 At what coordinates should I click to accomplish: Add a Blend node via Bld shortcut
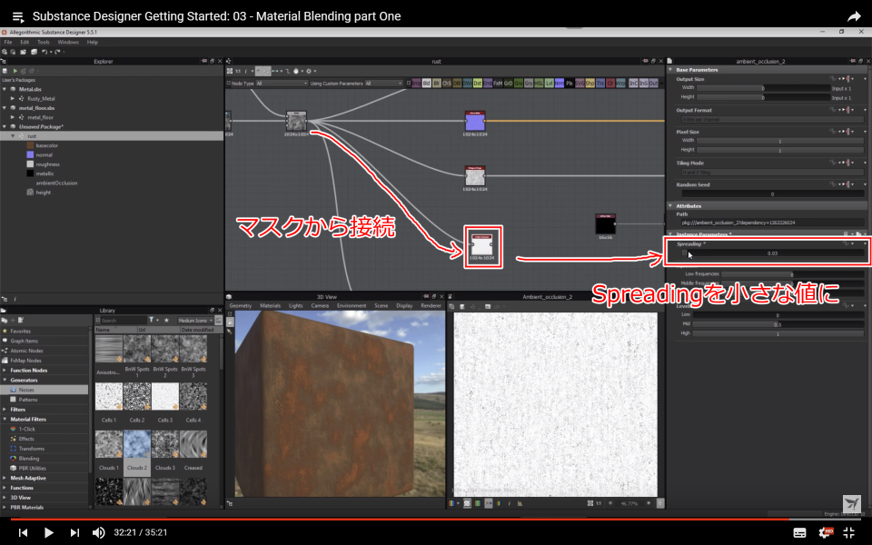(x=427, y=84)
